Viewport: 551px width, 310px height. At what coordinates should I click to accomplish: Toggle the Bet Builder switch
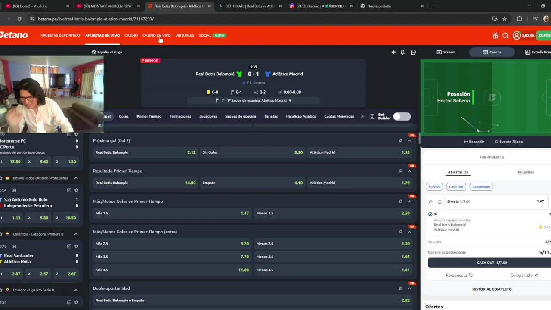[402, 116]
